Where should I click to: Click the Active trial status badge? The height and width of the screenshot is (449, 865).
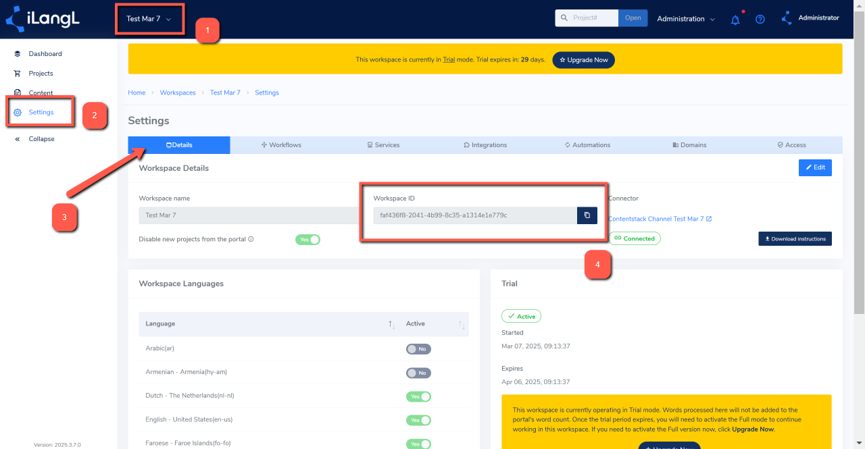coord(521,316)
